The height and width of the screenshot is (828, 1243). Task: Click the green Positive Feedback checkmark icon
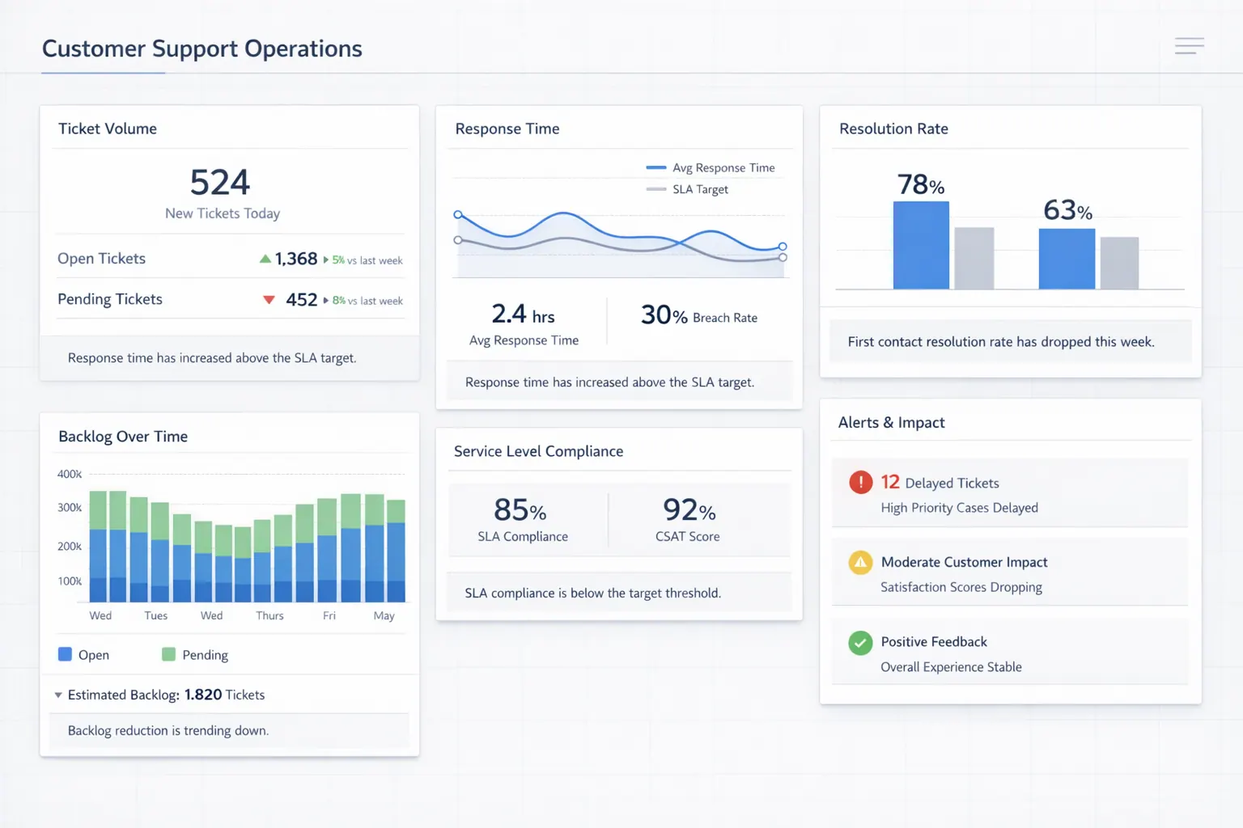click(859, 642)
